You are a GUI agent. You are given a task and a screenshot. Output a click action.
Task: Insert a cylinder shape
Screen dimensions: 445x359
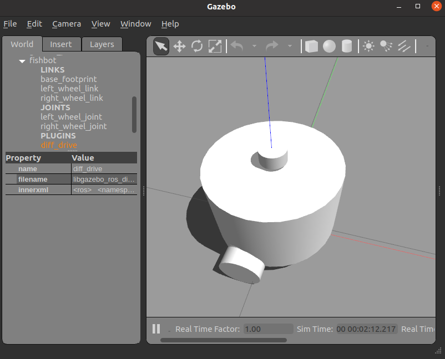347,46
